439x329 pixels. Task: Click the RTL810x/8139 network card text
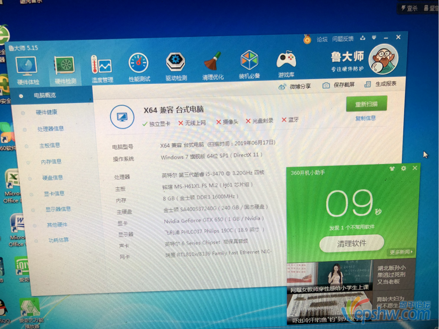click(218, 253)
